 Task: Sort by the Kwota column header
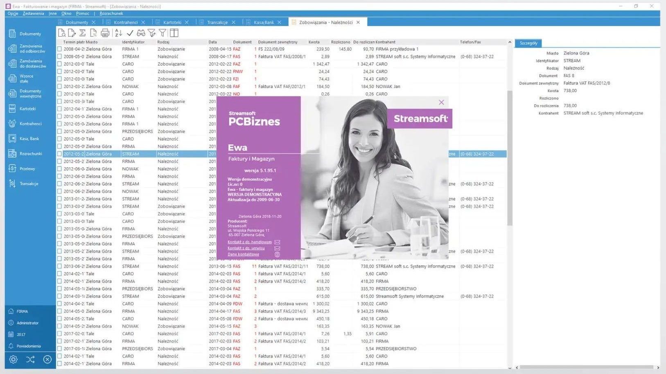click(x=314, y=42)
